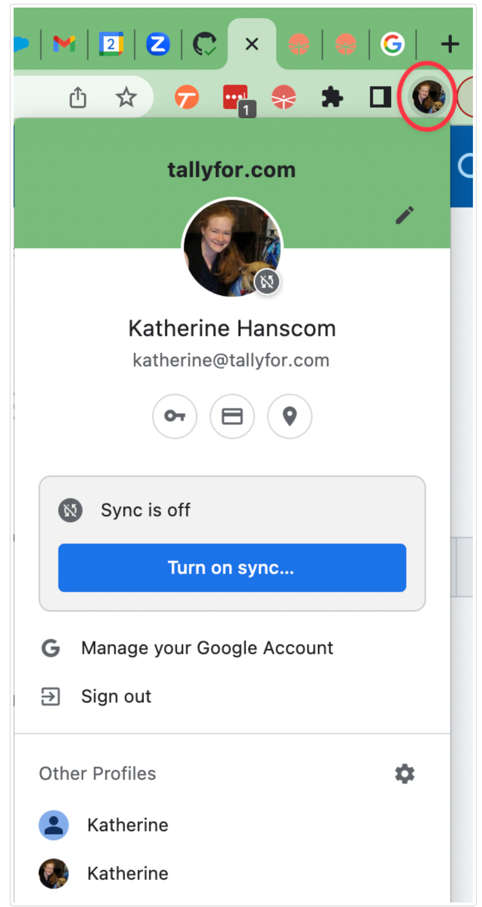The height and width of the screenshot is (907, 482).
Task: Click the share page icon
Action: pos(78,97)
